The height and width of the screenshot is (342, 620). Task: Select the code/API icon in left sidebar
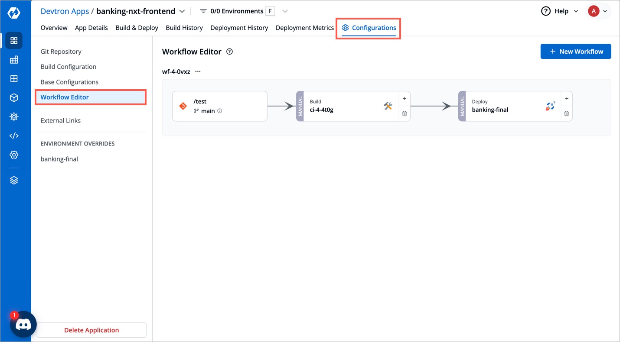13,136
